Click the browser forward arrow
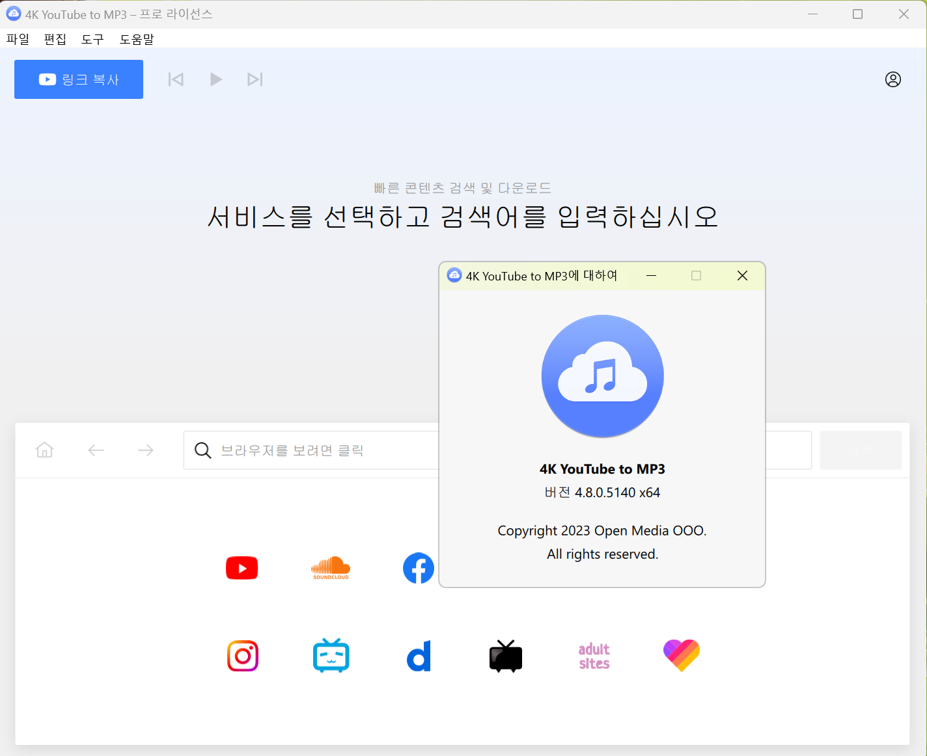Screen dimensions: 927x756 tap(146, 450)
